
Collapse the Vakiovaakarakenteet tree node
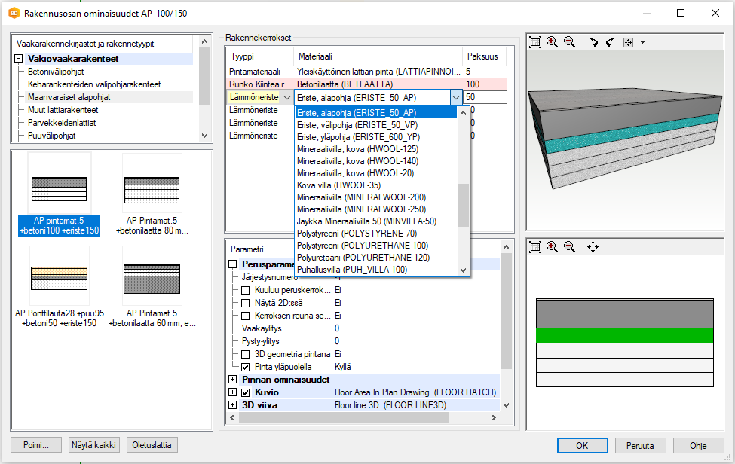coord(19,59)
